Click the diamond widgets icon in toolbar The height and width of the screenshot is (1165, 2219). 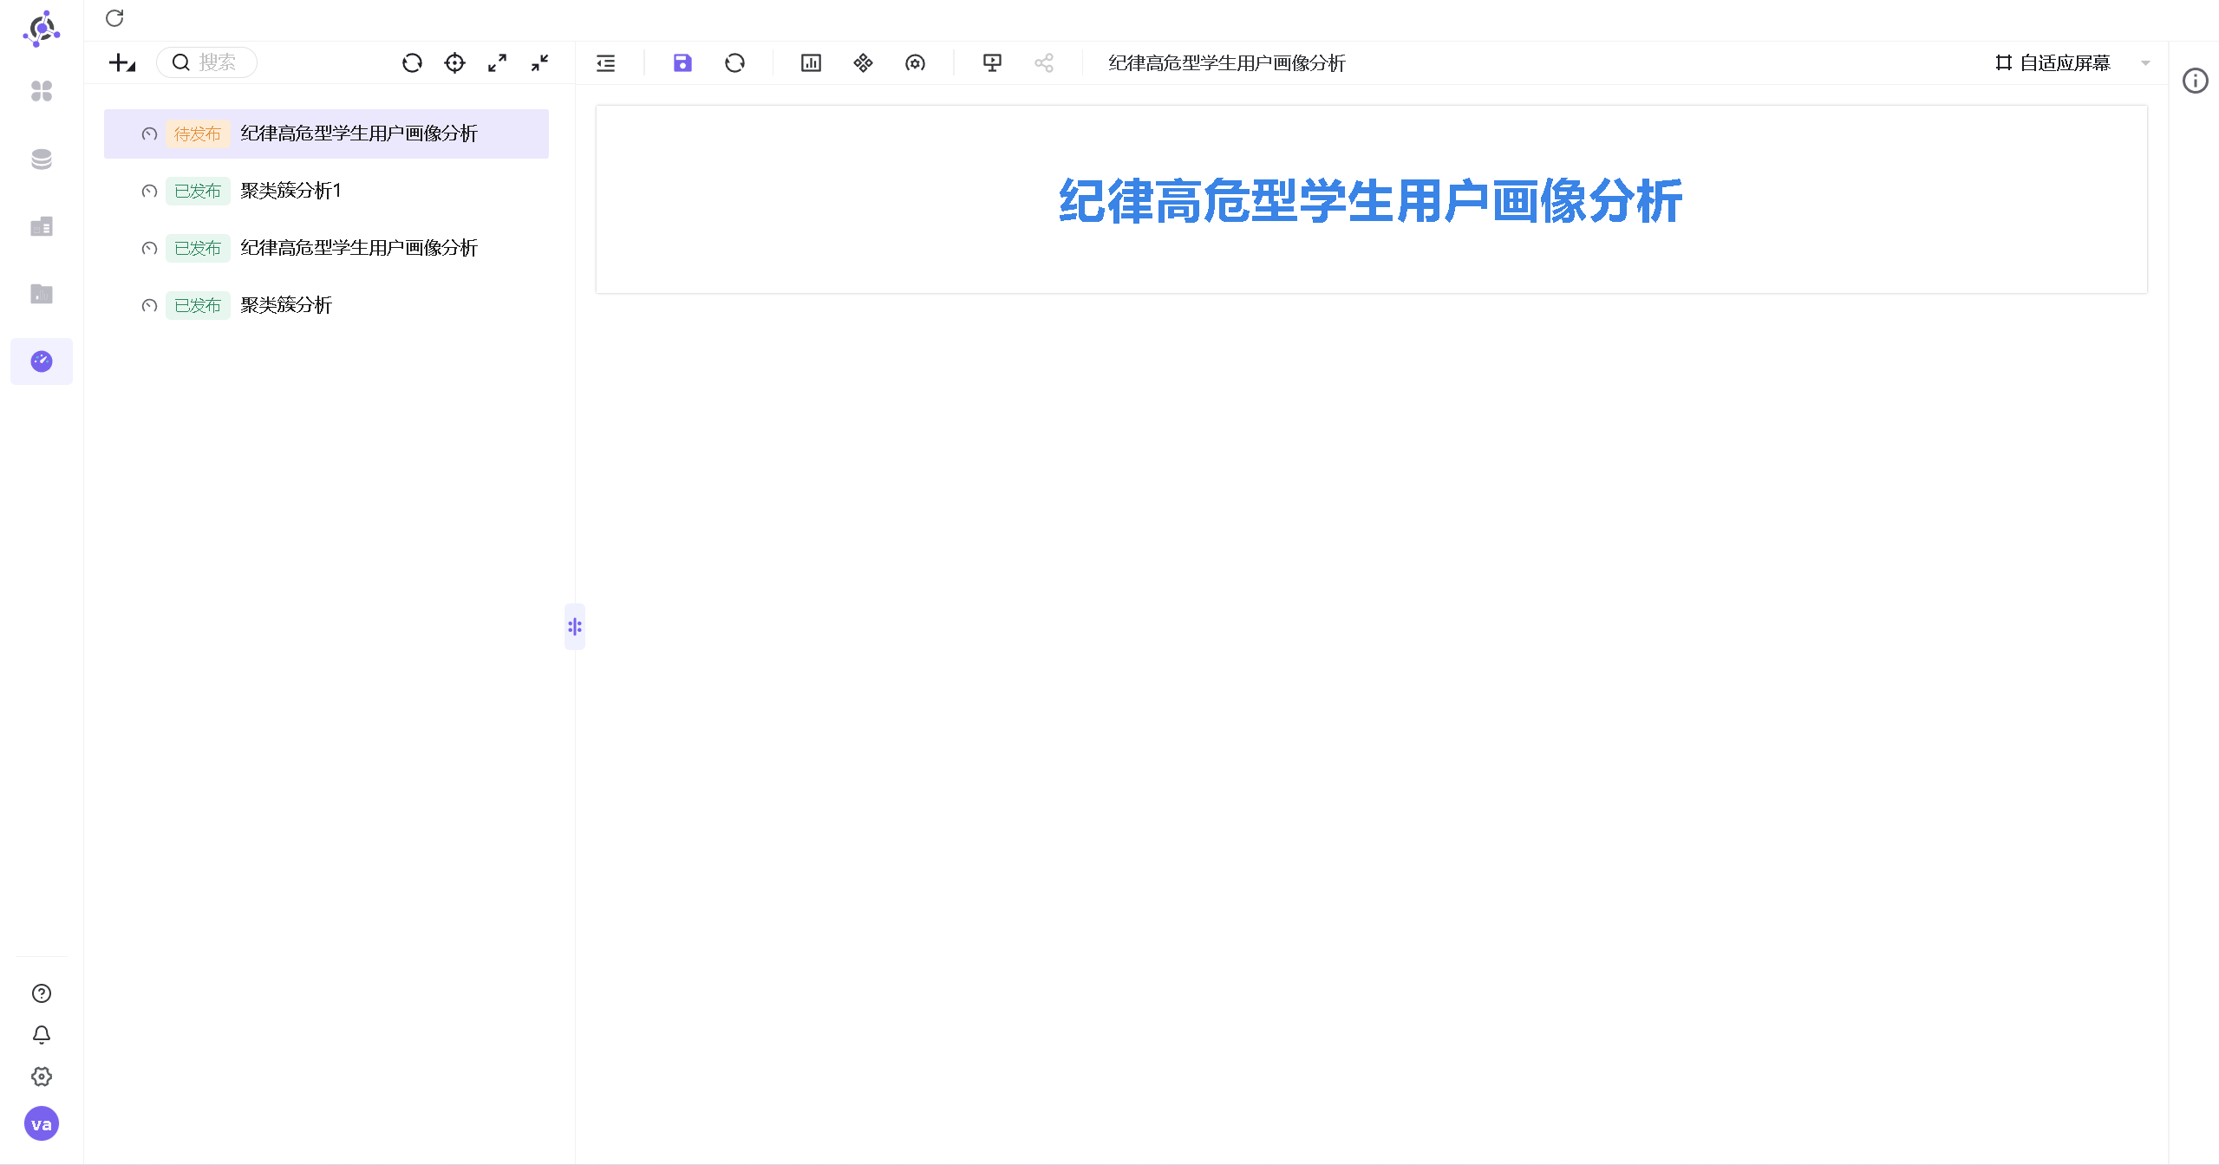[863, 62]
